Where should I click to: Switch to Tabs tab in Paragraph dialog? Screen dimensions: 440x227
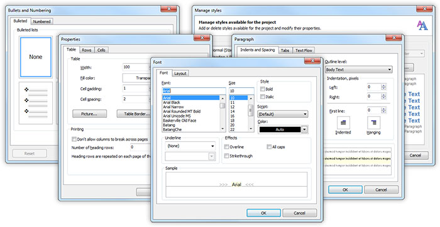pos(285,51)
